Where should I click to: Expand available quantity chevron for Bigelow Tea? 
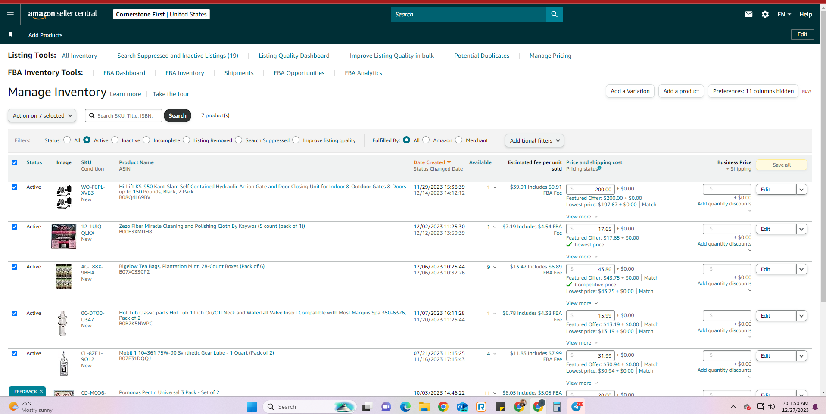(x=495, y=267)
